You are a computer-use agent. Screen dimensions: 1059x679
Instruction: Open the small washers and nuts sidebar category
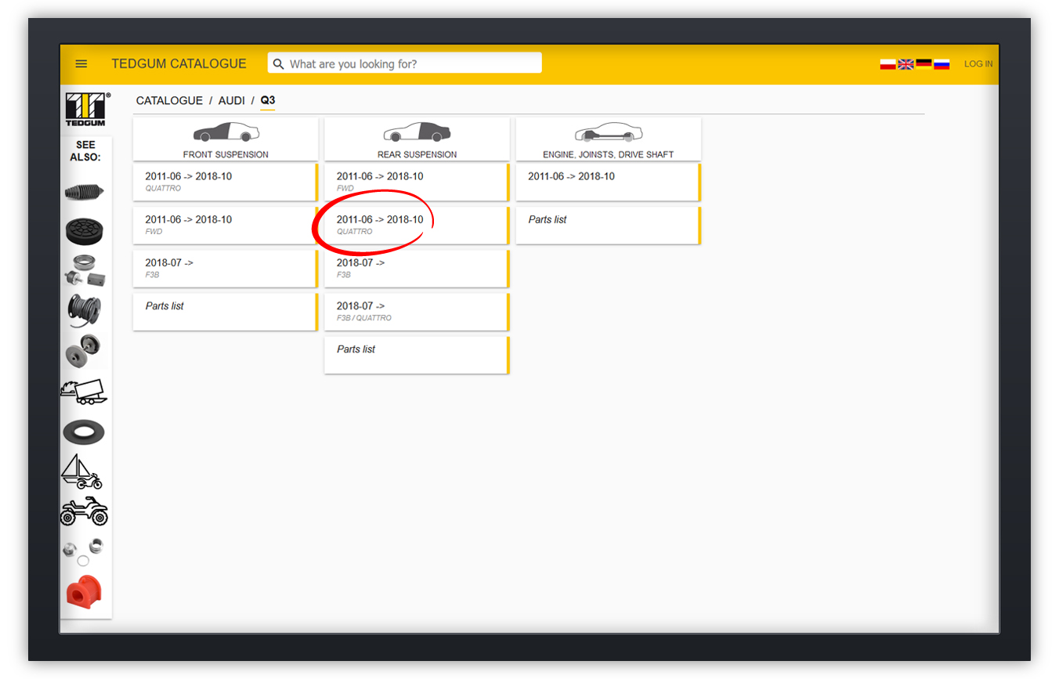pos(84,551)
